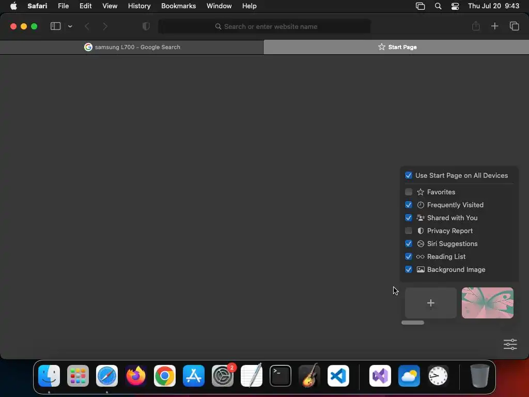The image size is (529, 397).
Task: Open the Trash in the Dock
Action: click(480, 376)
